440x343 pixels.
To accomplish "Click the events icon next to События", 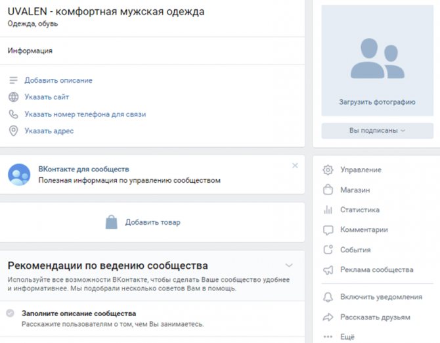I will tap(328, 250).
